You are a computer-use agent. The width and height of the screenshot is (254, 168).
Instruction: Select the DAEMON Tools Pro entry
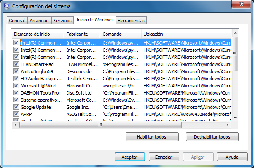[40, 93]
